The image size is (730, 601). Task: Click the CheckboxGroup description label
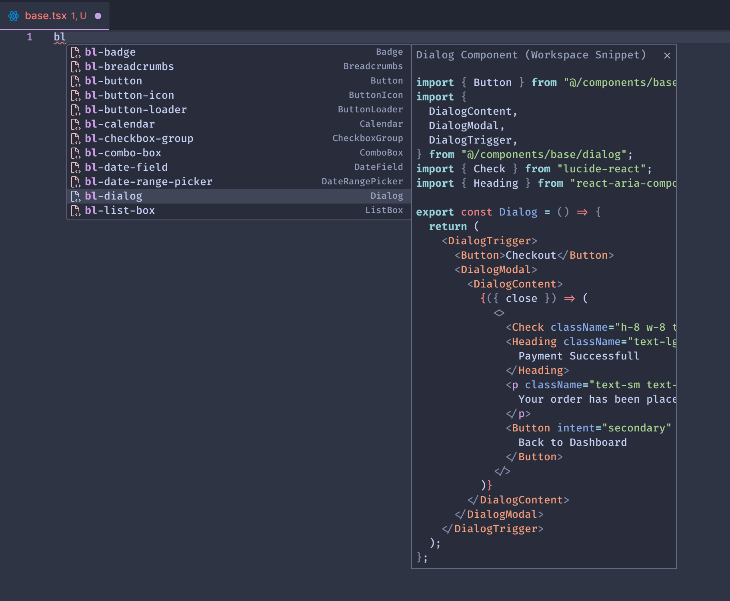(x=368, y=138)
